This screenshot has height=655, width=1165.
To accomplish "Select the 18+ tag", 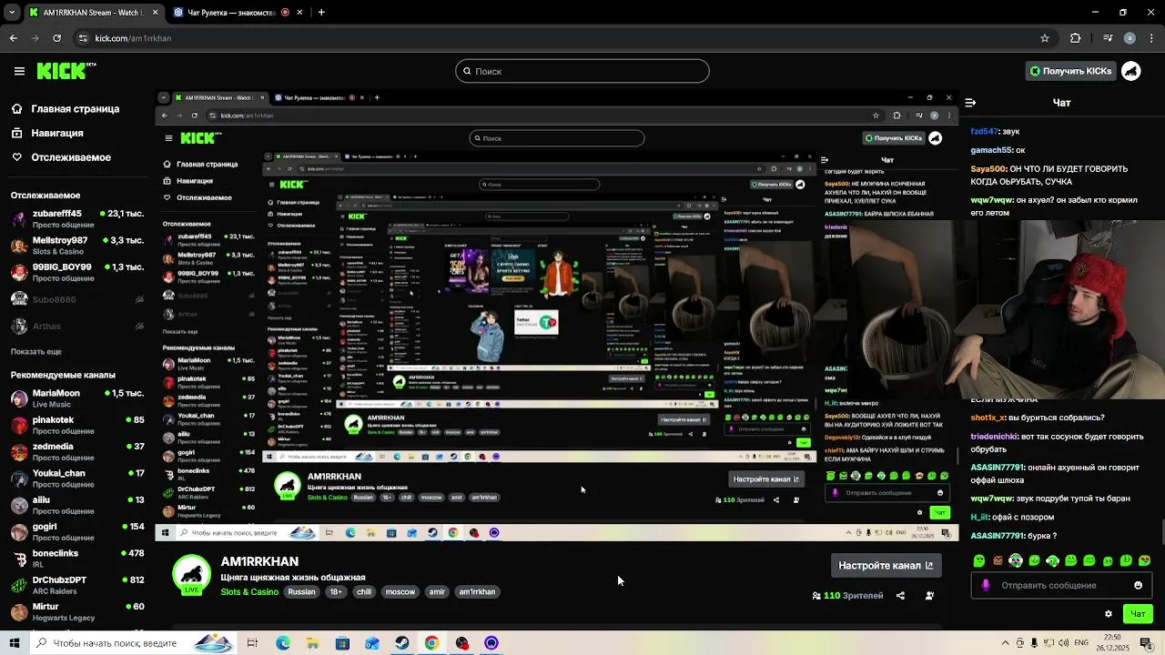I will (x=336, y=592).
